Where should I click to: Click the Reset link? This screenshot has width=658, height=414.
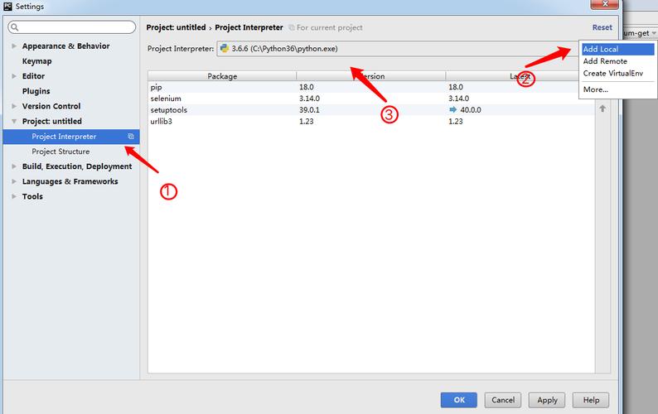[x=602, y=27]
